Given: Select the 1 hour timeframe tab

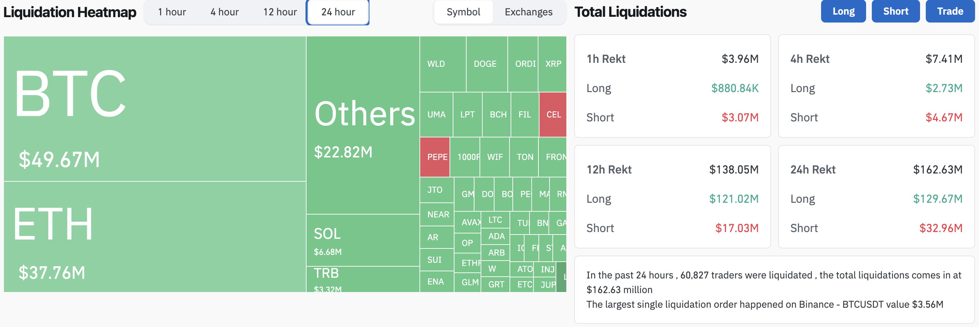Looking at the screenshot, I should (x=172, y=12).
